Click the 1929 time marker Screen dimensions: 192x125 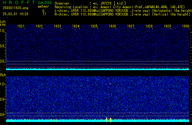[167, 26]
